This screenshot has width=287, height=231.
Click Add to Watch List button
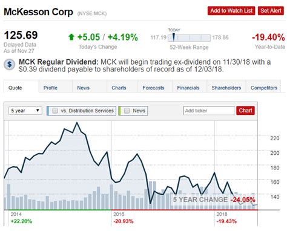231,11
